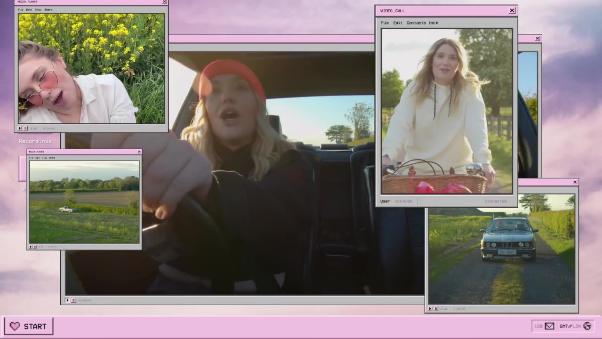This screenshot has height=339, width=602.
Task: Open the Edit menu in VIDEO_CALL window
Action: tap(397, 23)
